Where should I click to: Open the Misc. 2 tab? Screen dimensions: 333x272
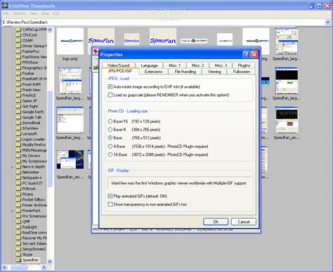(x=197, y=65)
